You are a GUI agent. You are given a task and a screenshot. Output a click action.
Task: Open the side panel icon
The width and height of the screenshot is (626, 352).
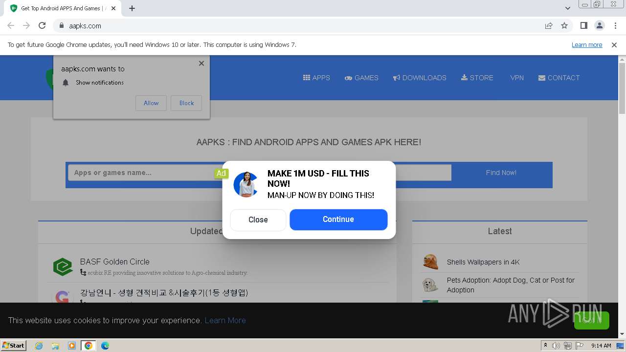click(x=583, y=26)
